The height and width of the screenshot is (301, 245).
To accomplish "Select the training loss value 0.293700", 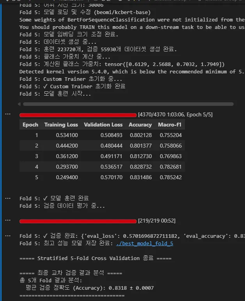I will [x=67, y=167].
